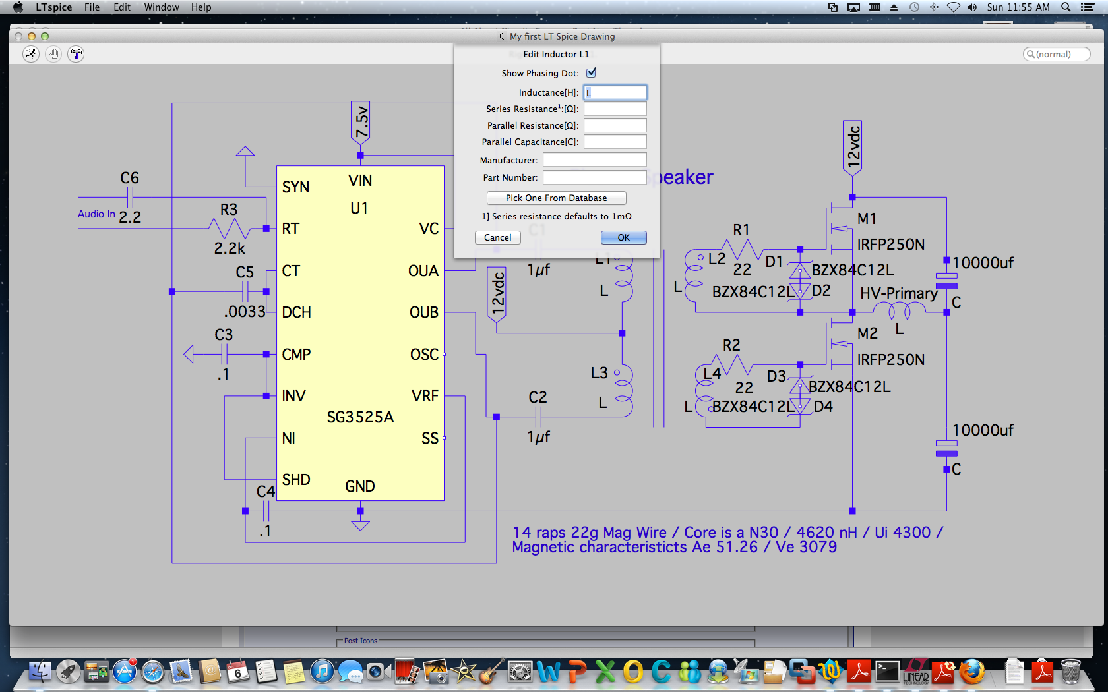Open GarageBand guitar icon in dock
The height and width of the screenshot is (692, 1108).
[x=491, y=672]
